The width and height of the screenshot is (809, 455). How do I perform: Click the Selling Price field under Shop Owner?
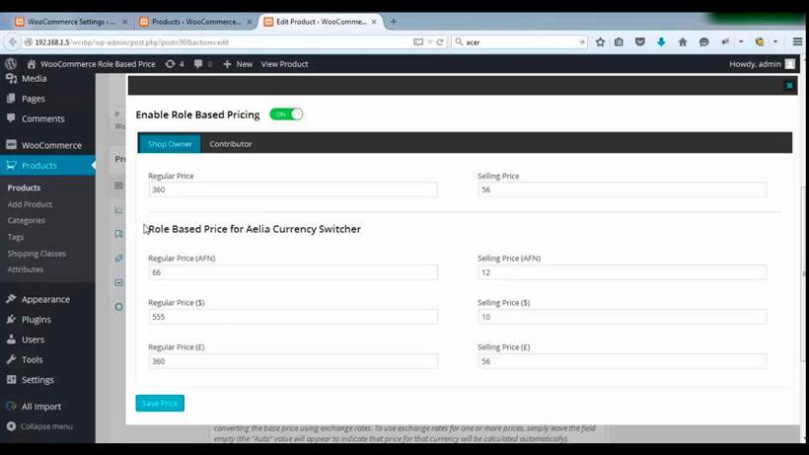coord(622,190)
